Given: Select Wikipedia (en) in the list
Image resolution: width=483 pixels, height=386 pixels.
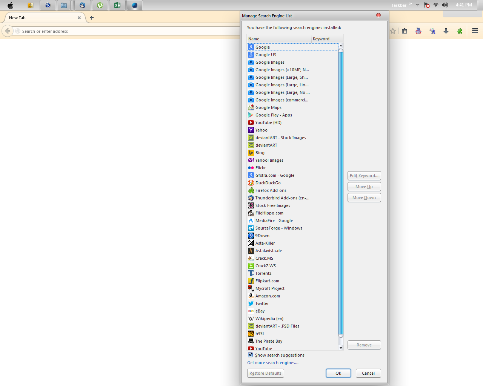Looking at the screenshot, I should pyautogui.click(x=293, y=319).
